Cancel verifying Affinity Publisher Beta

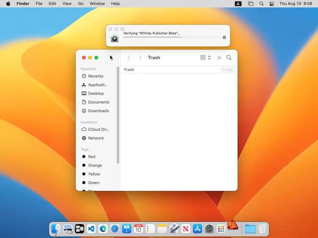click(x=224, y=37)
